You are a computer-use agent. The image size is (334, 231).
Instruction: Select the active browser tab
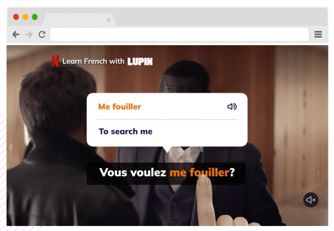click(x=79, y=20)
